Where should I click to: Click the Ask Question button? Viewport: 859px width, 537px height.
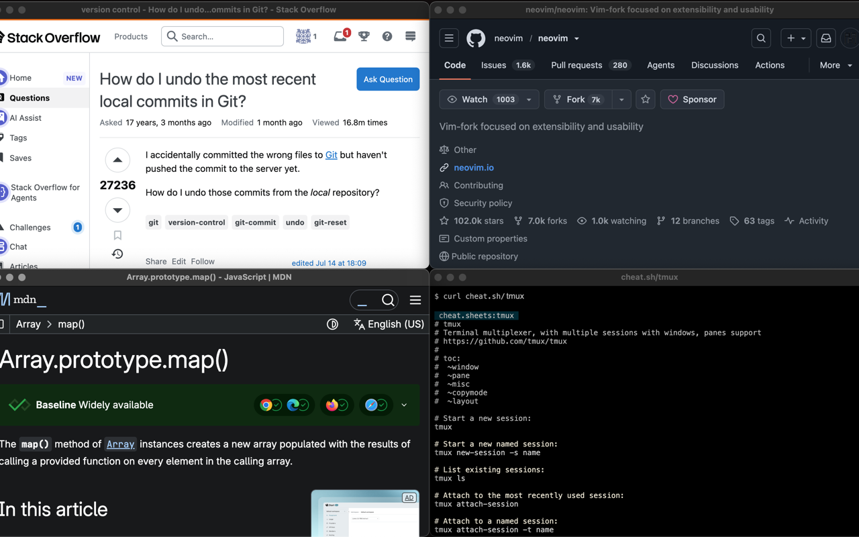point(388,79)
